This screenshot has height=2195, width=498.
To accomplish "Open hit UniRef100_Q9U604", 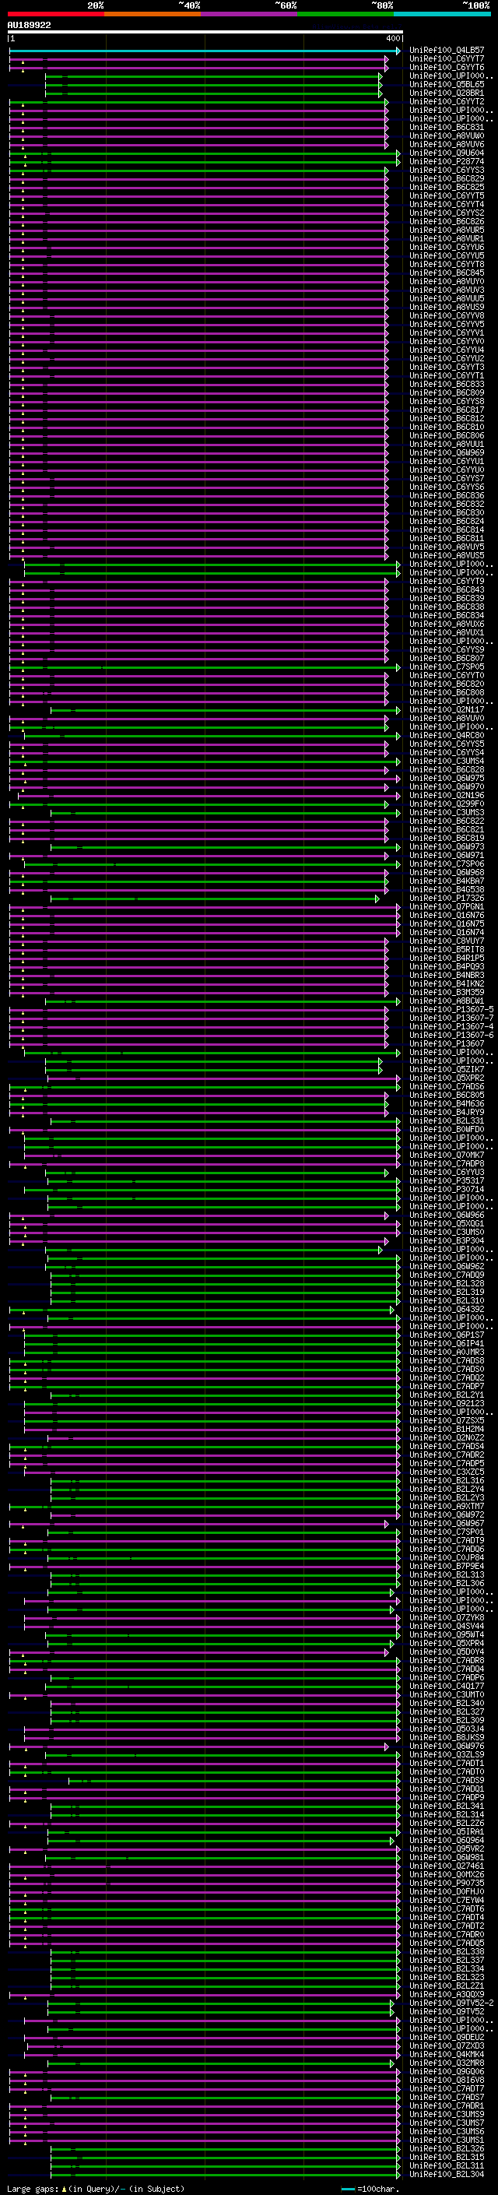I will point(447,153).
